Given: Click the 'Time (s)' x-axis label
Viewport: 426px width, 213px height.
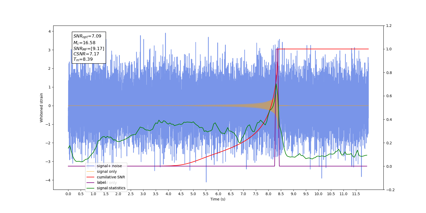Looking at the screenshot, I should tap(218, 199).
